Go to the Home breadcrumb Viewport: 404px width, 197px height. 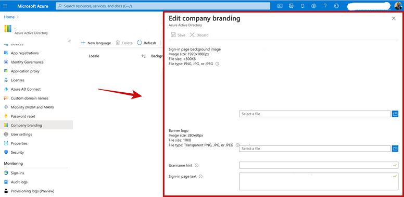click(x=9, y=17)
